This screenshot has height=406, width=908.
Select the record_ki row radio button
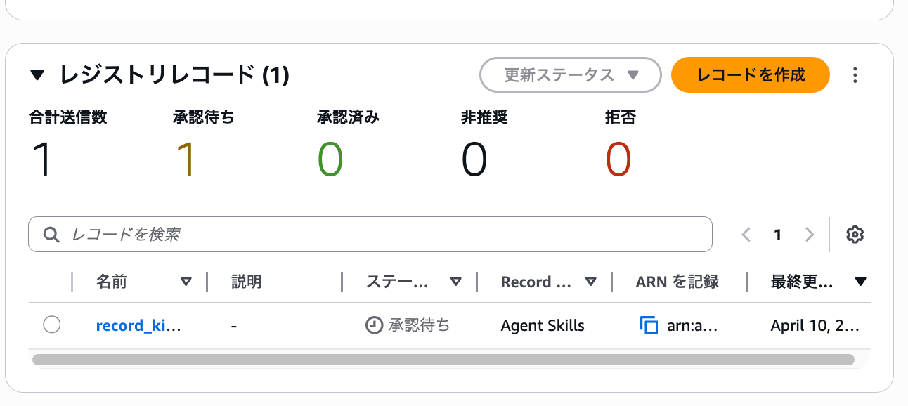click(x=51, y=325)
